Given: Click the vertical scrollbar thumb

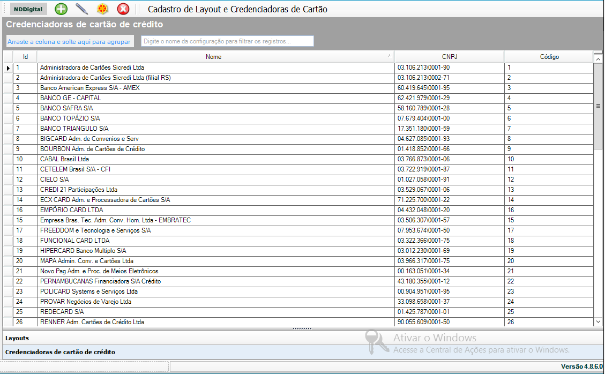Looking at the screenshot, I should click(x=598, y=106).
